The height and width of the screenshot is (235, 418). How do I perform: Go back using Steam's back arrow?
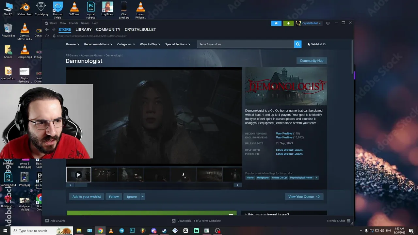pyautogui.click(x=47, y=29)
